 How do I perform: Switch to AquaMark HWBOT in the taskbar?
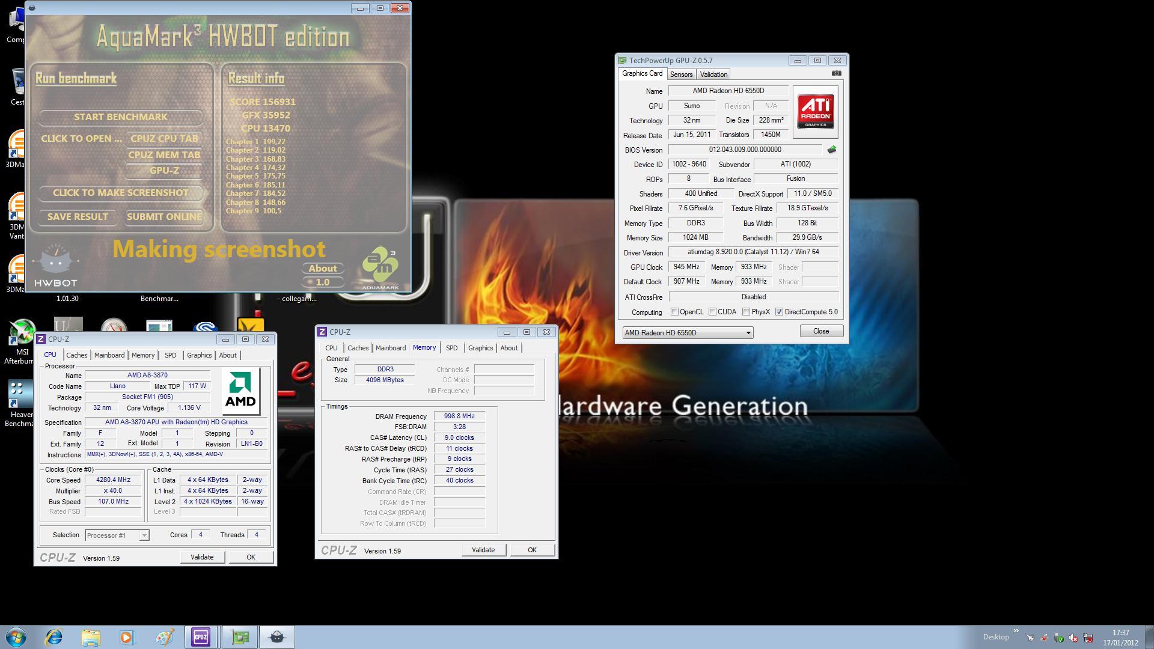tap(276, 637)
